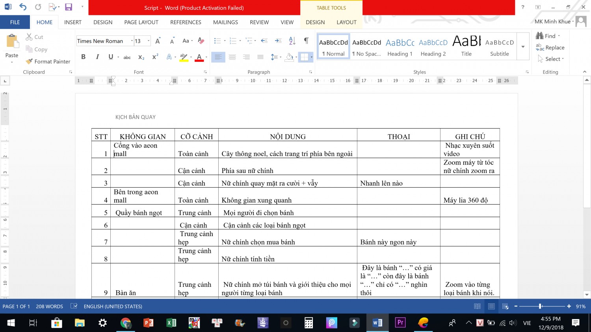Viewport: 591px width, 332px height.
Task: Apply bullet list formatting
Action: [217, 41]
